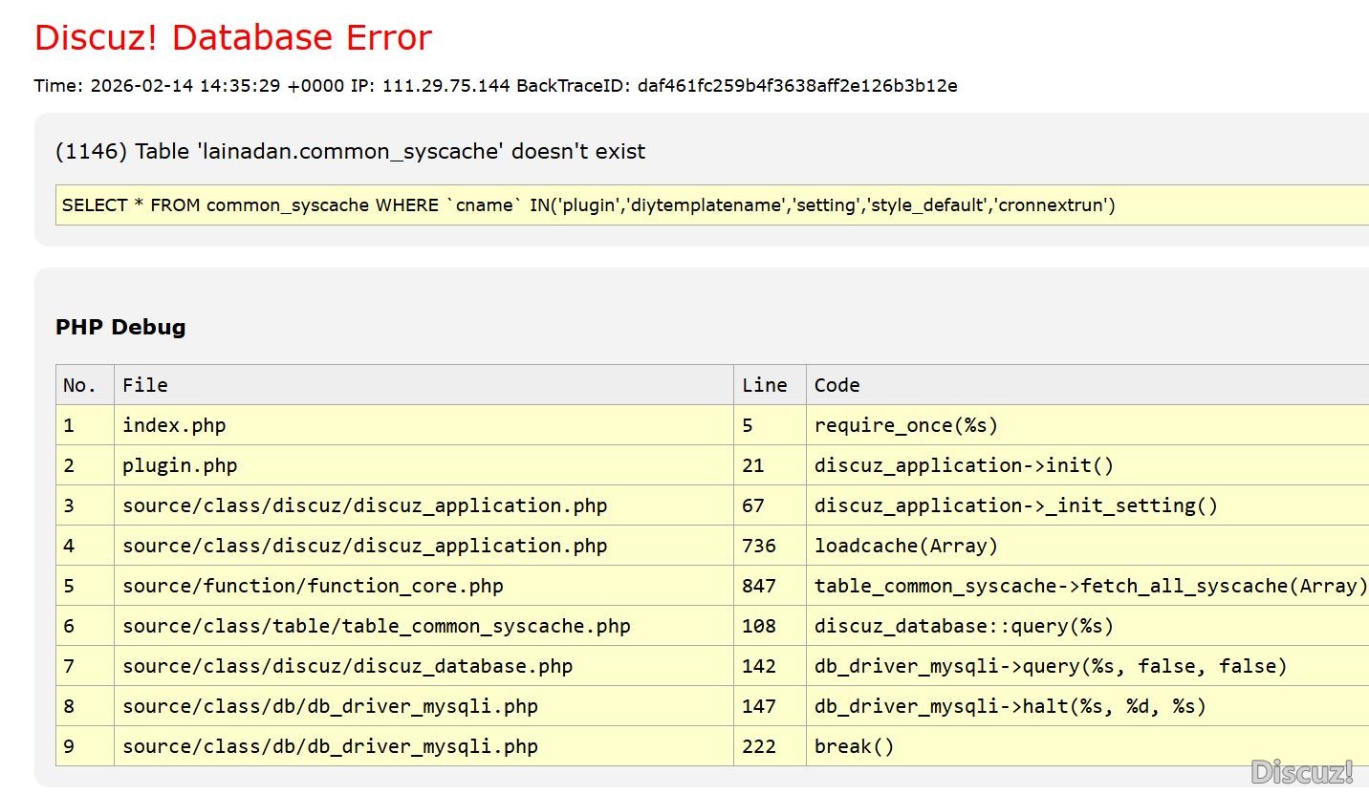Click the Discuz! logo at bottom right
The image size is (1369, 795).
pos(1301,771)
